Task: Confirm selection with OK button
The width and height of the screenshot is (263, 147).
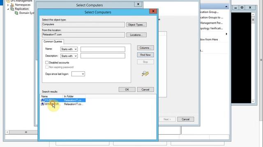Action: tap(127, 89)
